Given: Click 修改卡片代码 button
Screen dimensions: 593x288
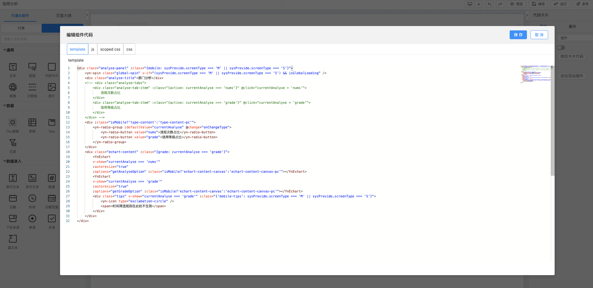Looking at the screenshot, I should (572, 56).
